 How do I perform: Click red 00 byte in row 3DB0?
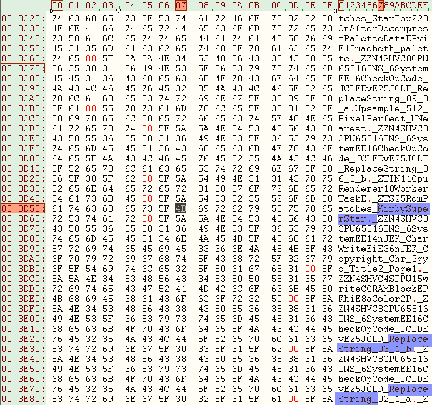pyautogui.click(x=310, y=269)
